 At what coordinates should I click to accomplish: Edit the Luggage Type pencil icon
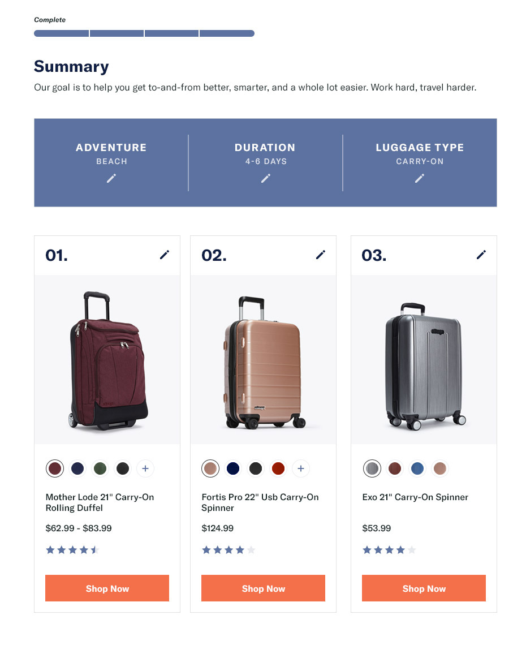tap(419, 178)
